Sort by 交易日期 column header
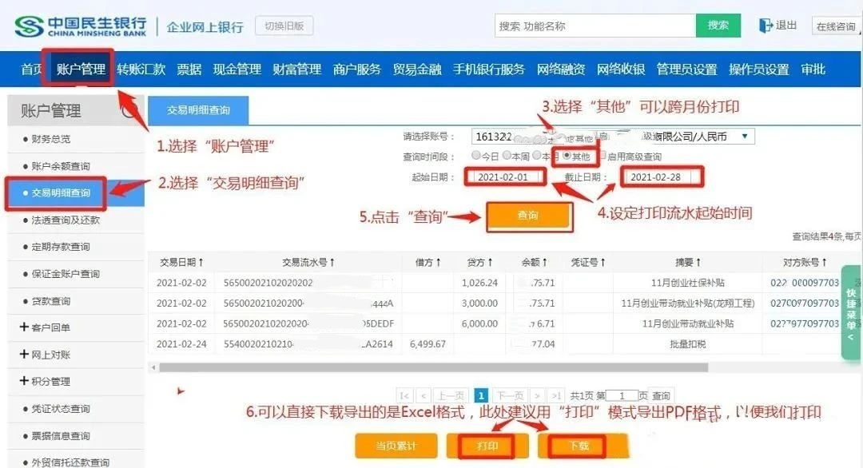Screen dimensions: 863x468 pos(181,262)
